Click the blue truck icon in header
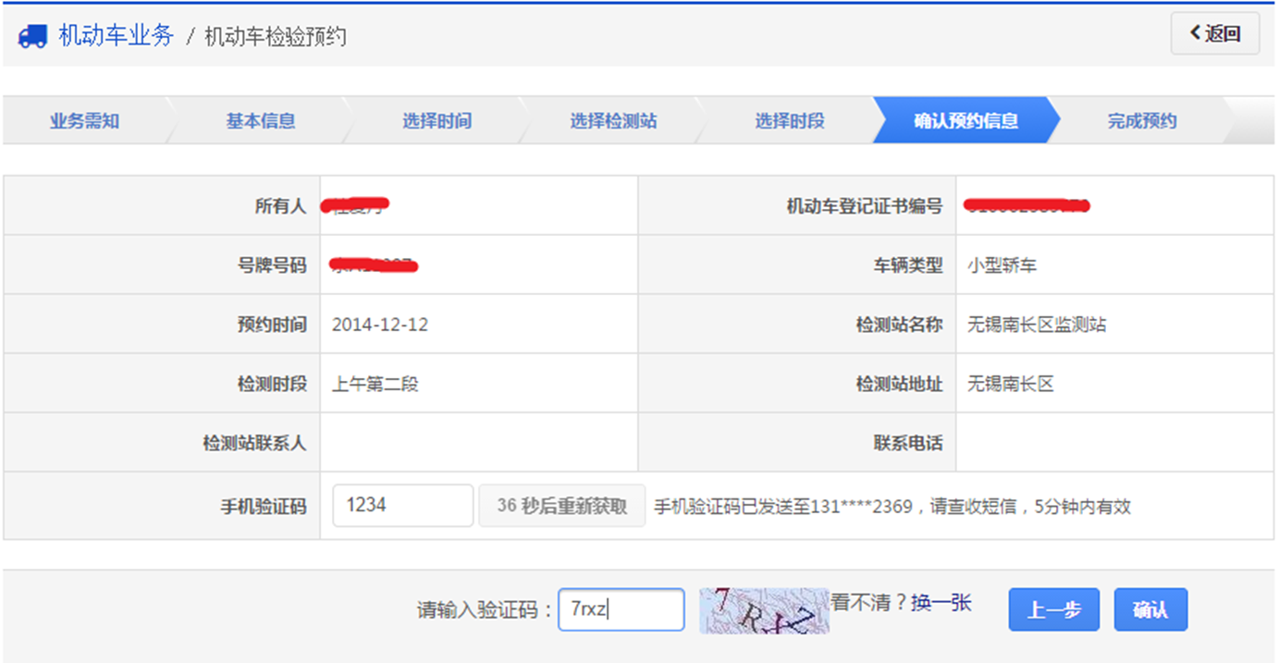 [32, 36]
